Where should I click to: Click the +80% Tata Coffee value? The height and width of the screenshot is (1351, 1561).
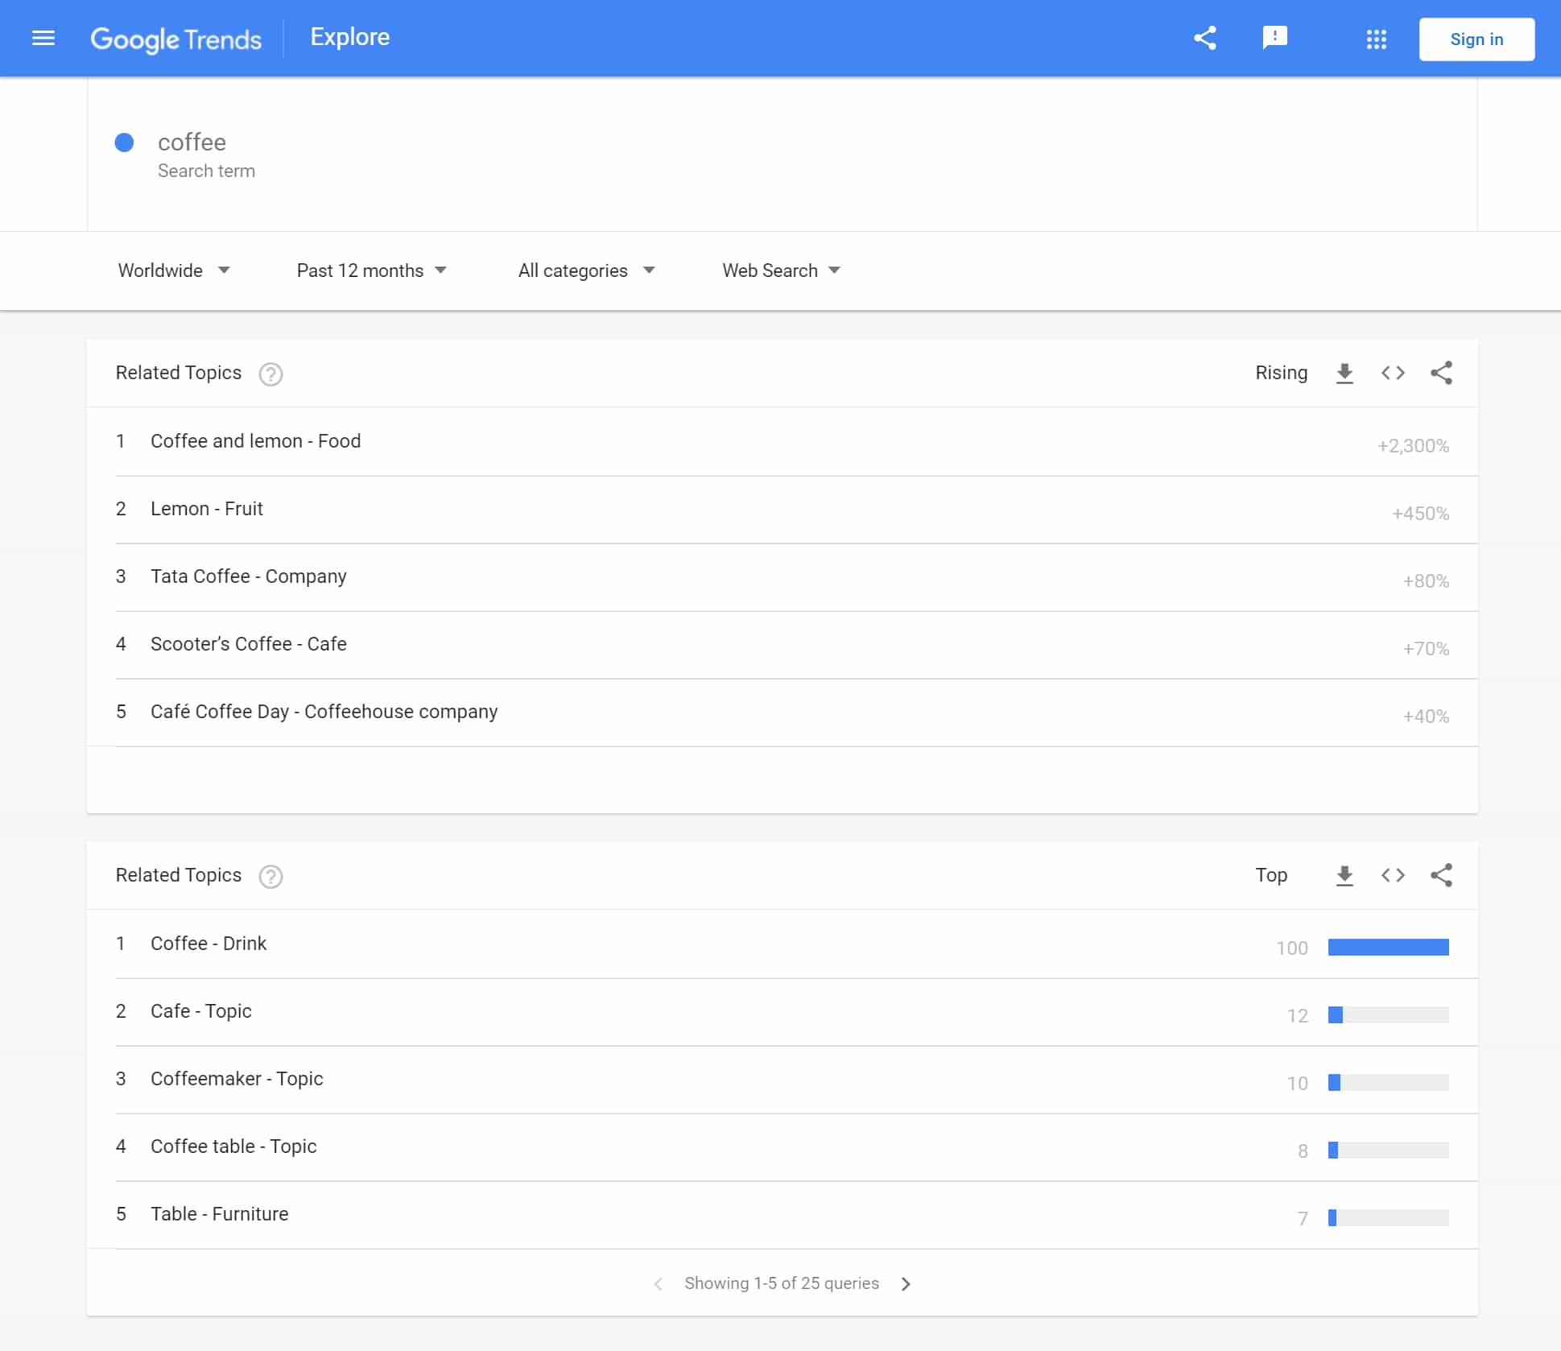[1426, 581]
